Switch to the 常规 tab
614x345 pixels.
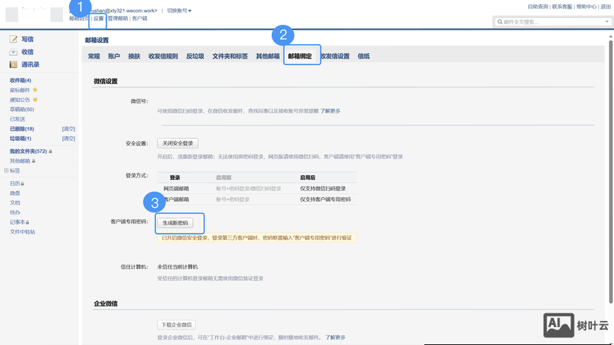point(94,56)
